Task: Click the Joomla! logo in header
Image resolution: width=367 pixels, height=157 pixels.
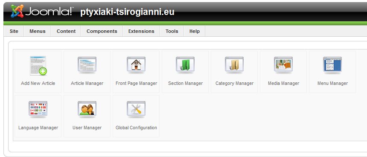Action: click(42, 12)
